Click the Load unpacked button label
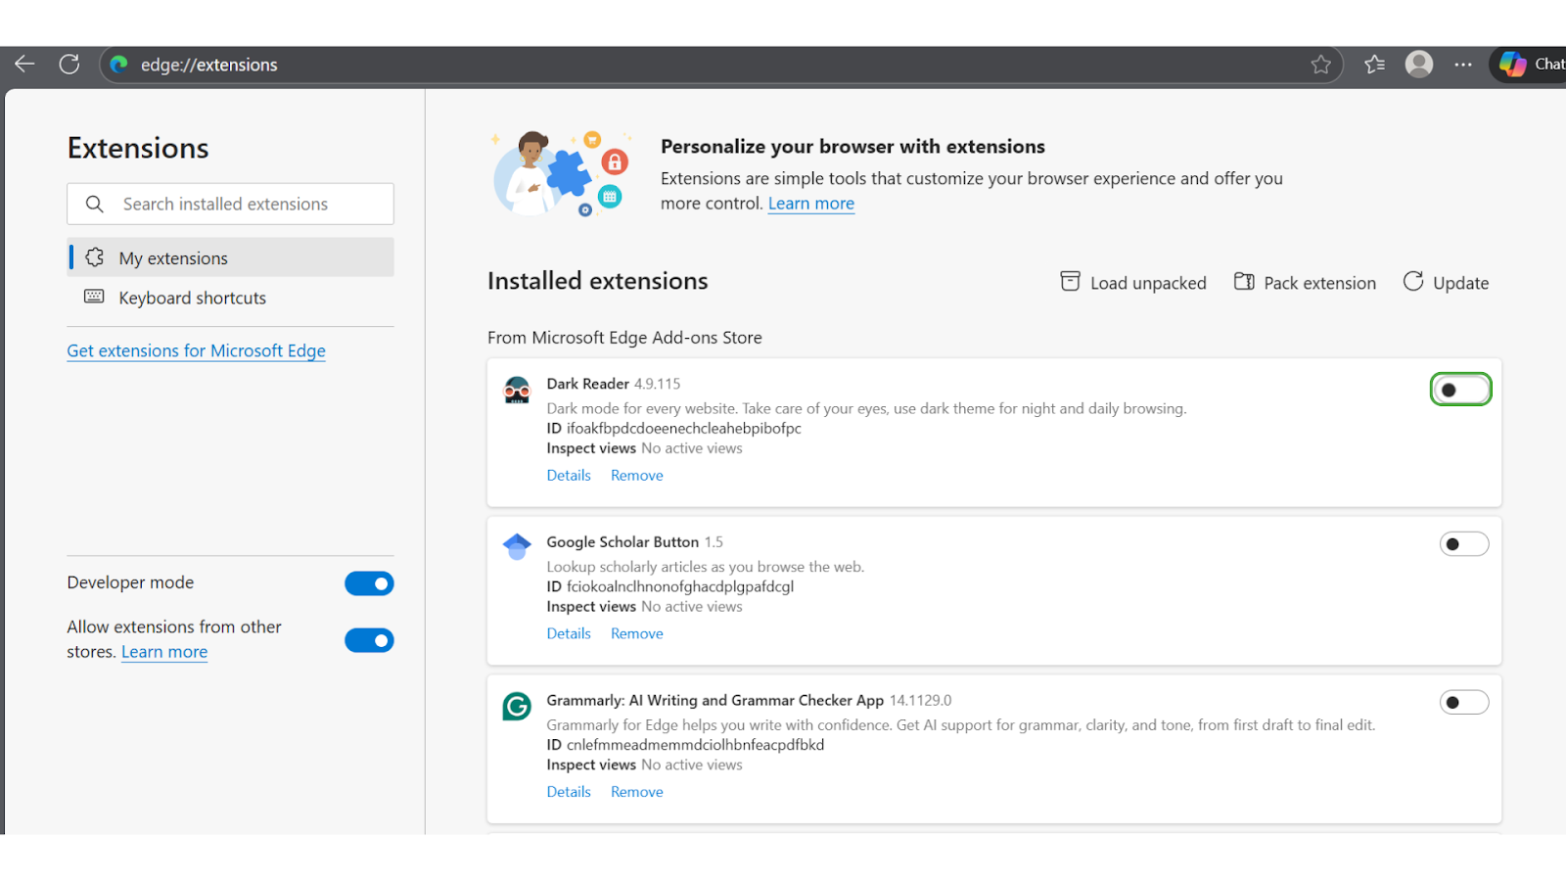1566x881 pixels. tap(1148, 283)
